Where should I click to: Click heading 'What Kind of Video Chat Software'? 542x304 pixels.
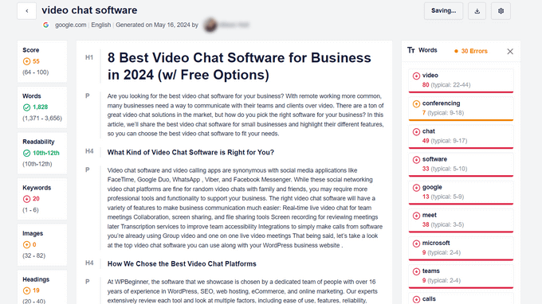(190, 152)
